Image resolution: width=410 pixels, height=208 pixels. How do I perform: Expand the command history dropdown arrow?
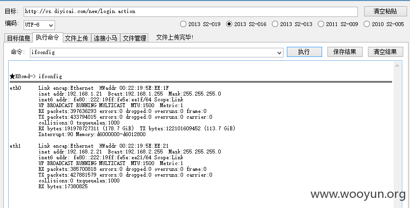click(x=279, y=53)
